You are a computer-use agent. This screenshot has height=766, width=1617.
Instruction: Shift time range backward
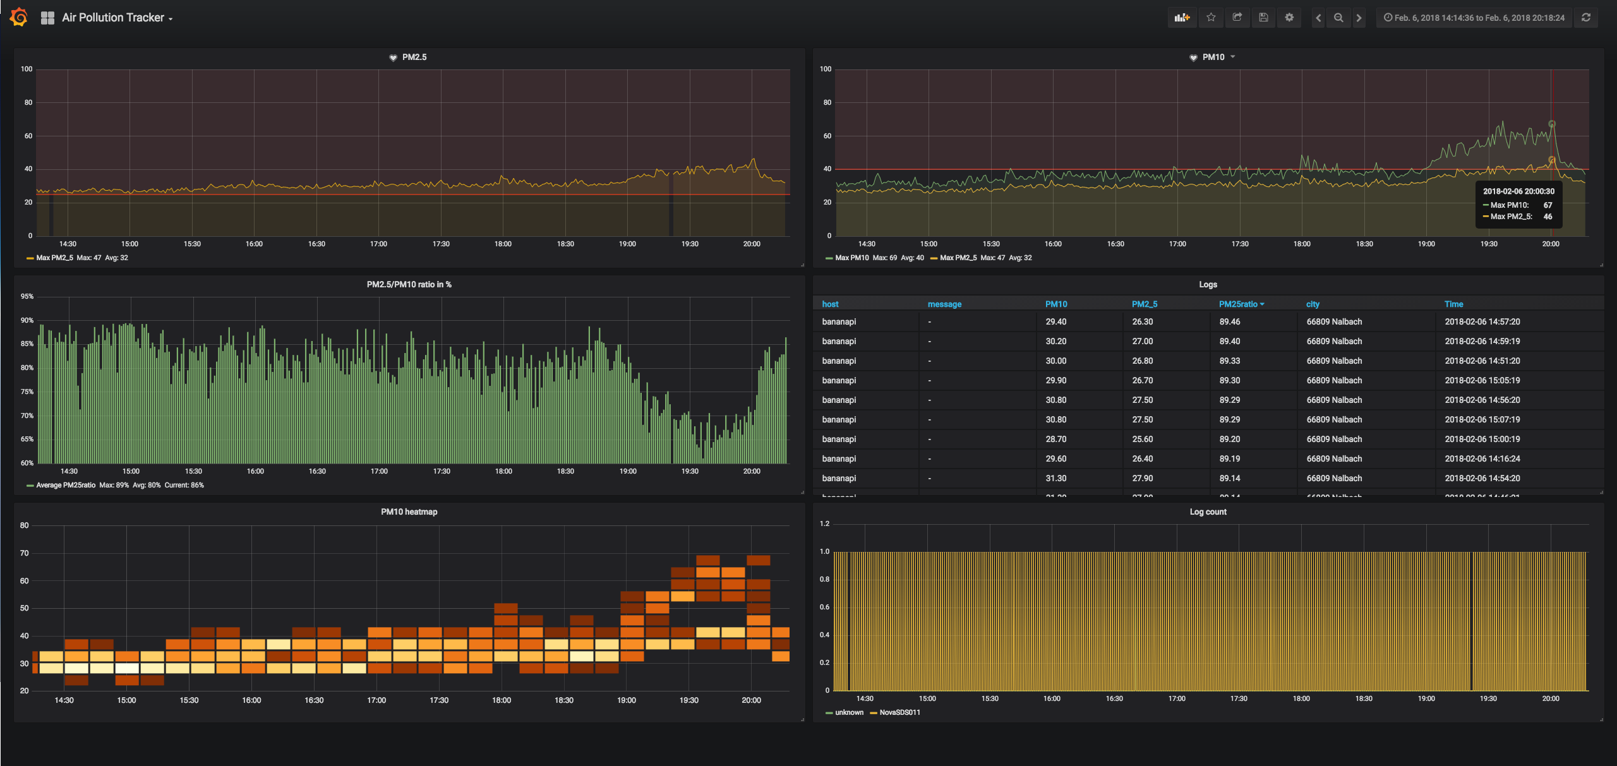pos(1318,18)
